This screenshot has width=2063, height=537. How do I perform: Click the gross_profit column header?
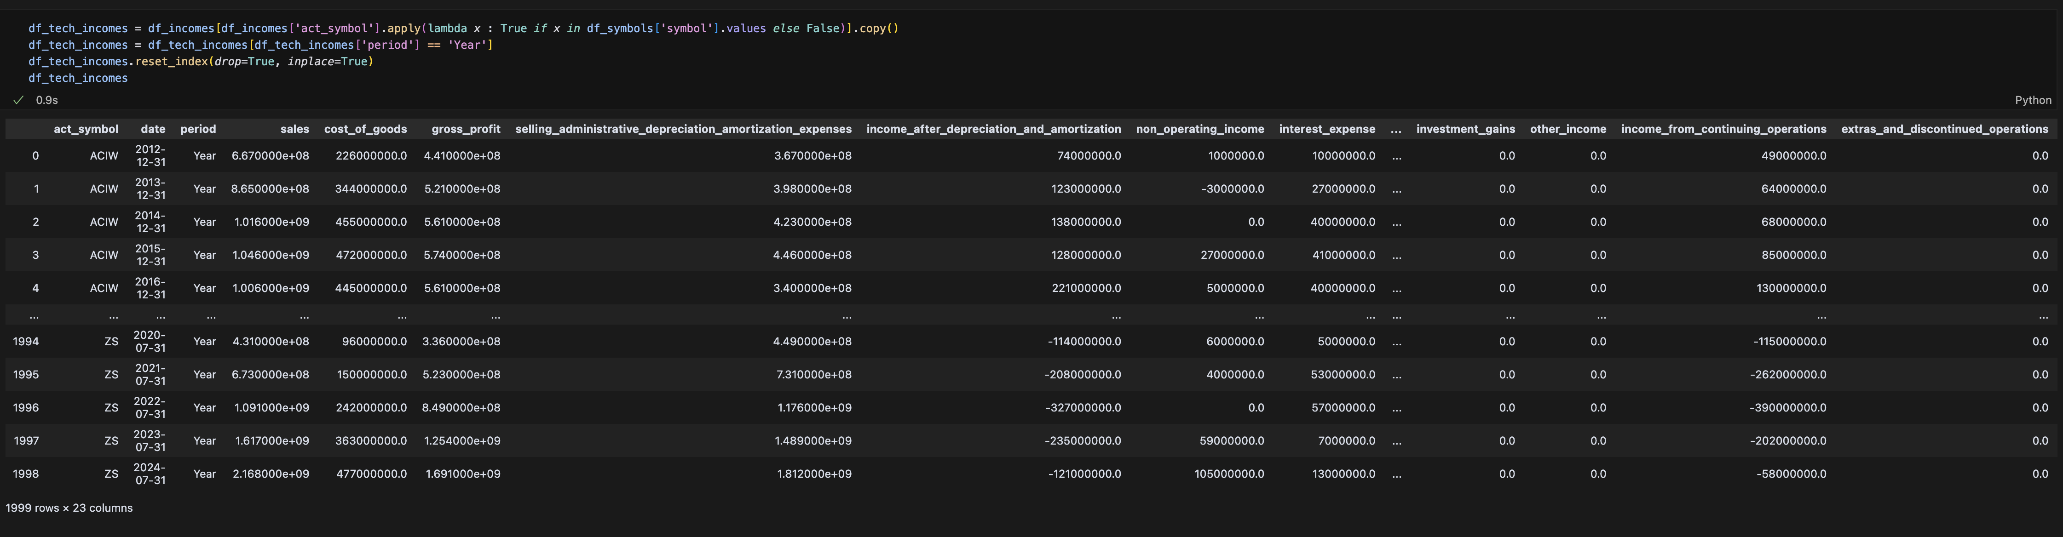point(465,129)
